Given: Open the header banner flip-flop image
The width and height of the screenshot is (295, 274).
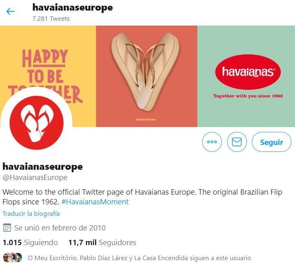Looking at the screenshot, I should (146, 76).
